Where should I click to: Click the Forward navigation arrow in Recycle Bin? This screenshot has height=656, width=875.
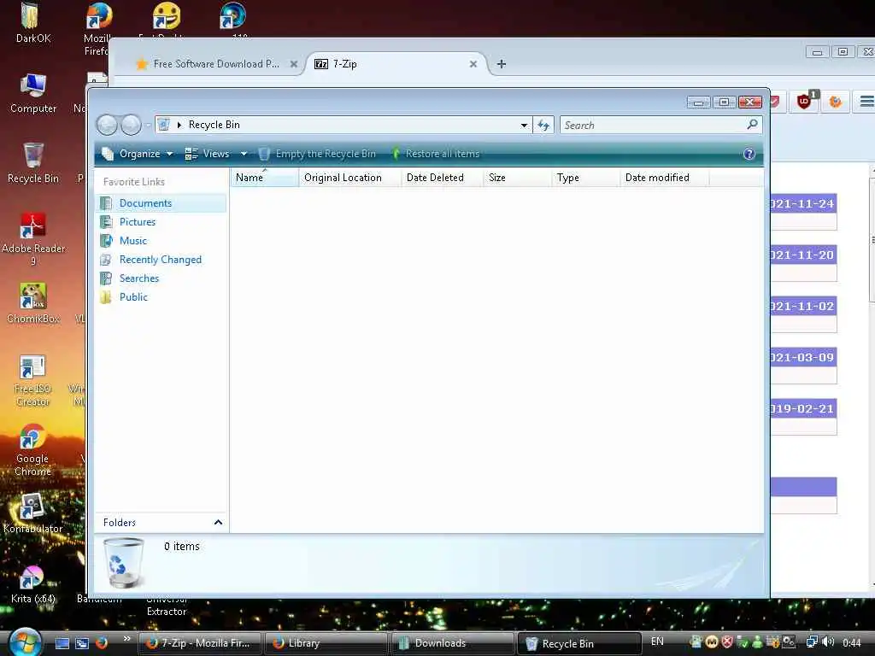[131, 125]
